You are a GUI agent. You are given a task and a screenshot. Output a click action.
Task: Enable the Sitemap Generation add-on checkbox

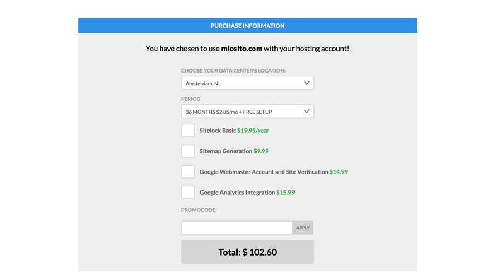pos(188,151)
